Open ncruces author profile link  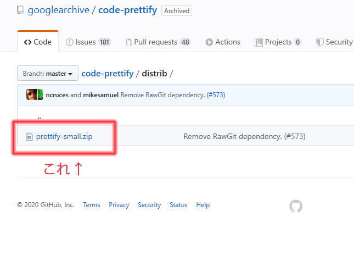pos(57,95)
